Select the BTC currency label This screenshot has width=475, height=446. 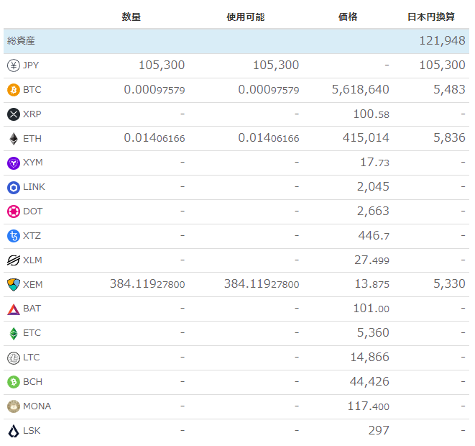pyautogui.click(x=32, y=90)
